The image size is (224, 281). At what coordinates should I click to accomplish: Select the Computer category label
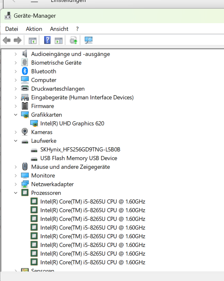[x=44, y=80]
